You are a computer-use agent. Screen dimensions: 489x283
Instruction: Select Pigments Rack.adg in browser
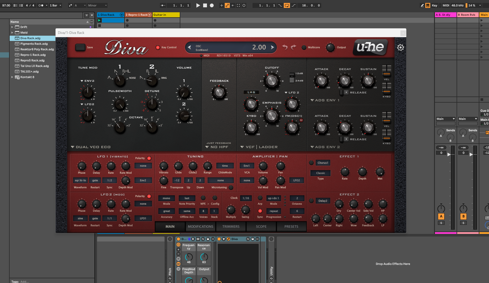[34, 44]
